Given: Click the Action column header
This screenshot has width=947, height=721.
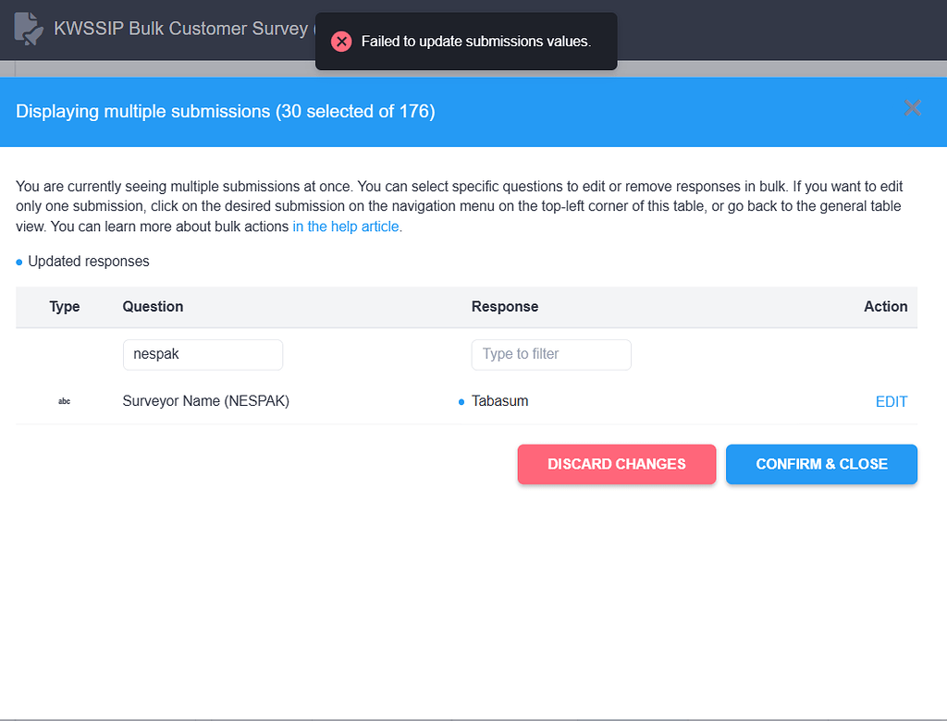Looking at the screenshot, I should pos(885,306).
